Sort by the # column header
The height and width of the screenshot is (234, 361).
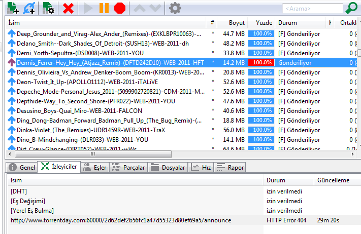point(212,23)
